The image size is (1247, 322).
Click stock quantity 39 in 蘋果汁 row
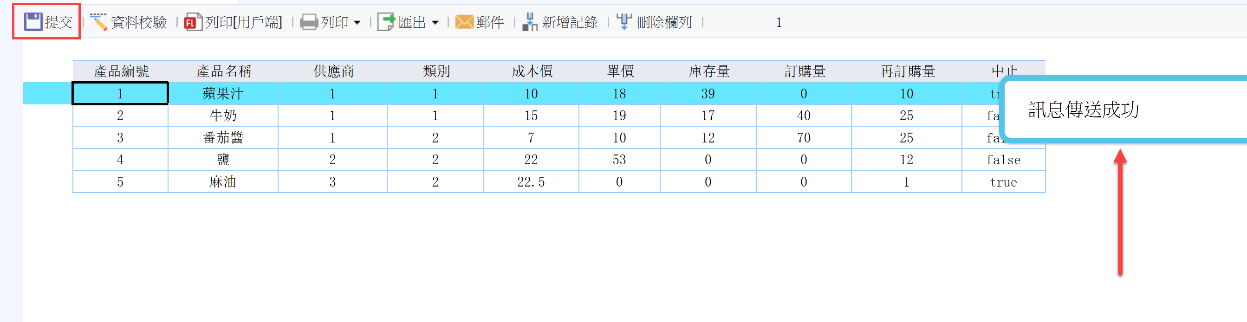point(708,93)
